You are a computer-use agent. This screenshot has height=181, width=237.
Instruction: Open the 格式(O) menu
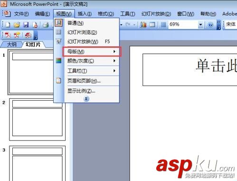pos(106,14)
